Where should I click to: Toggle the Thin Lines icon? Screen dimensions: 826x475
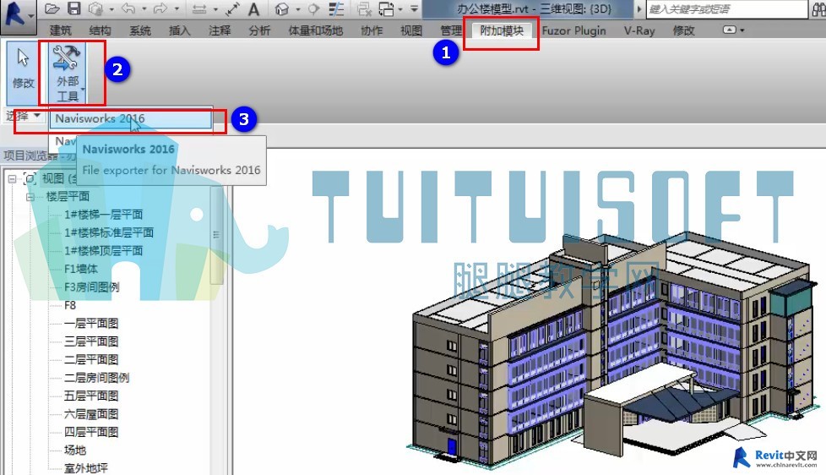point(336,9)
